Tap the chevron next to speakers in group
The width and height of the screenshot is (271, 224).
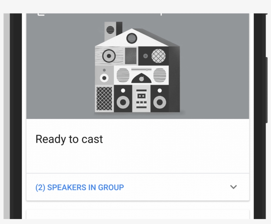tap(234, 187)
